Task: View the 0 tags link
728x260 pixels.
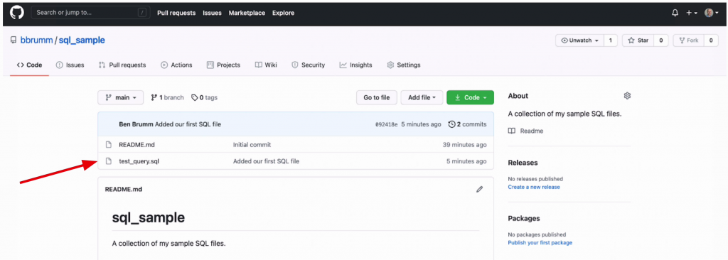Action: point(204,97)
